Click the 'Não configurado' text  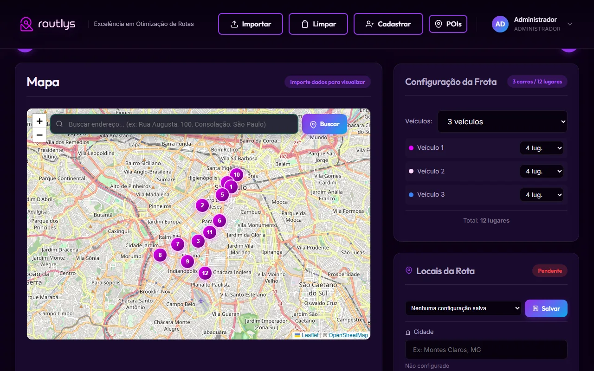(x=427, y=366)
